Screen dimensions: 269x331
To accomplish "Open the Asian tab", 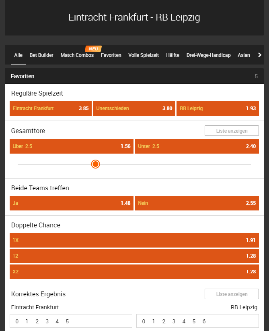I will pyautogui.click(x=244, y=55).
